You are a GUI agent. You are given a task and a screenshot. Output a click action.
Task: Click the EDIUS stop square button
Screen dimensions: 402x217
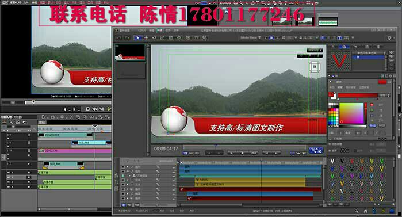[87, 109]
